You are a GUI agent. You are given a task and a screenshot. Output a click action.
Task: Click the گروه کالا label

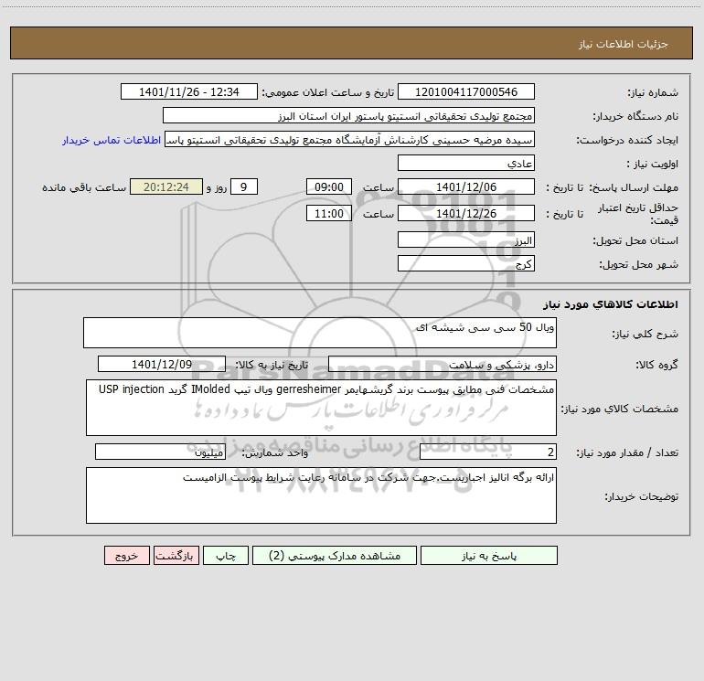click(656, 365)
